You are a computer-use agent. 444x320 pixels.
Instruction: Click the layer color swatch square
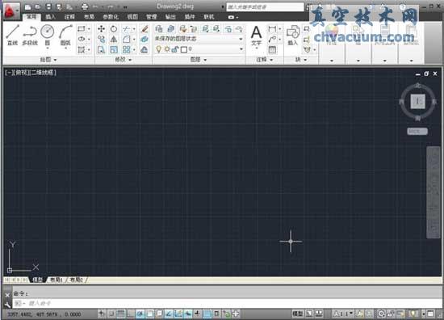(184, 49)
